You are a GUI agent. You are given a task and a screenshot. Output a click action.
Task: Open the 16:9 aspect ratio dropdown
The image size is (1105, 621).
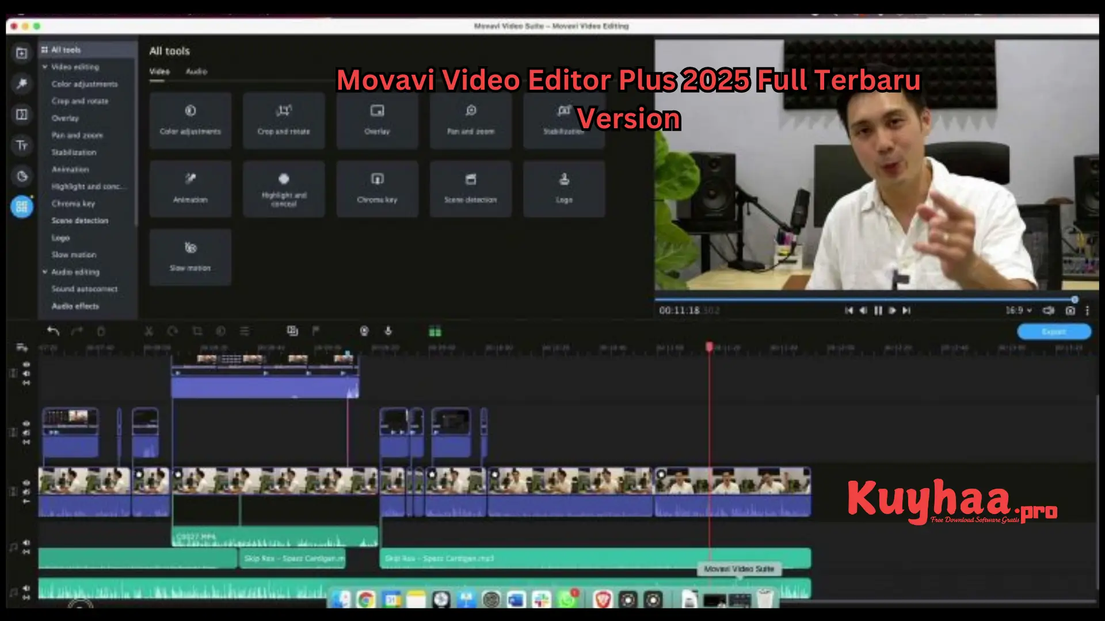click(1016, 310)
